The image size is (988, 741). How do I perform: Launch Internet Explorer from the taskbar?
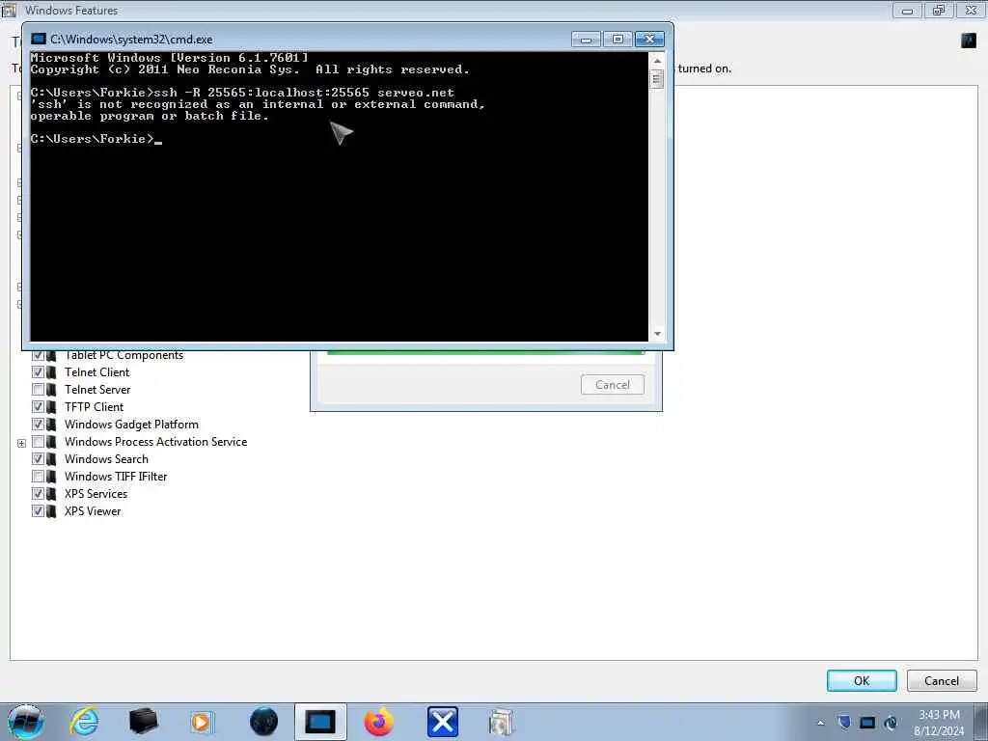click(x=85, y=722)
